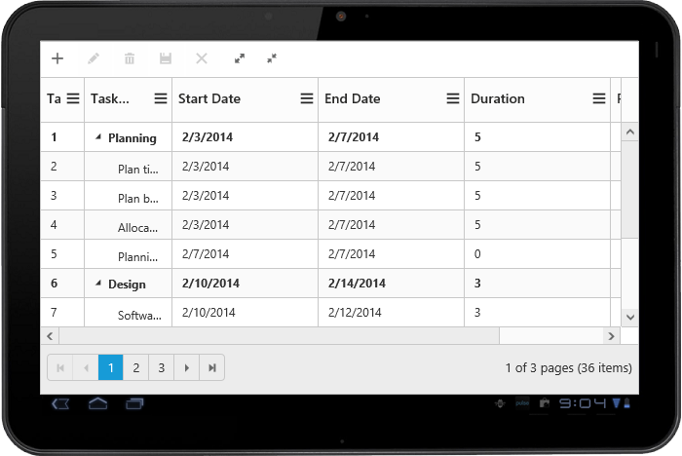
Task: Click the Delete trash icon
Action: coord(130,58)
